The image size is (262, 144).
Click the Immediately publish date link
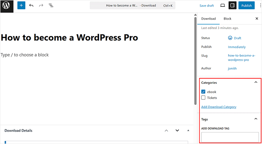[237, 47]
